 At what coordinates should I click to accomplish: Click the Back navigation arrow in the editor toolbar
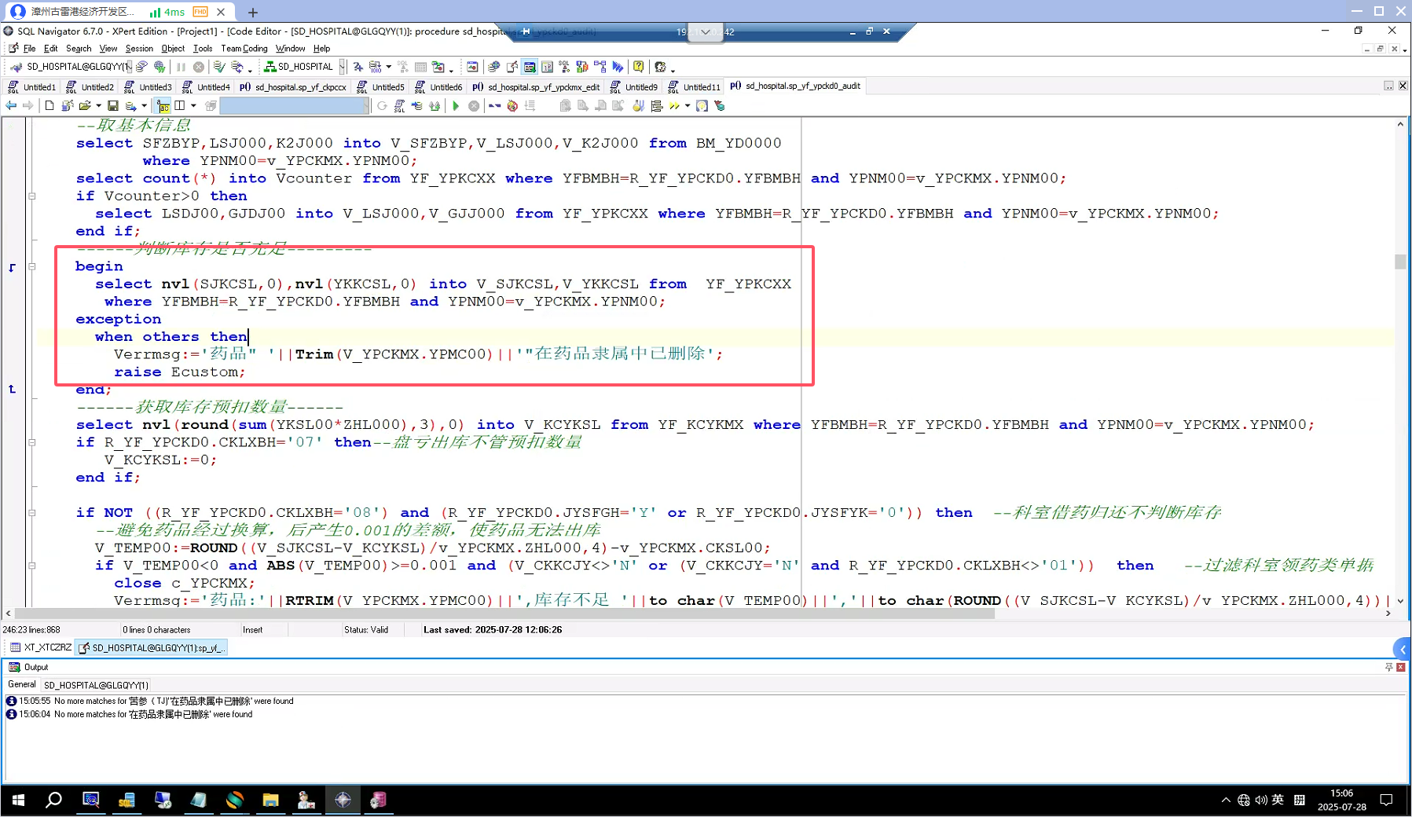[11, 106]
